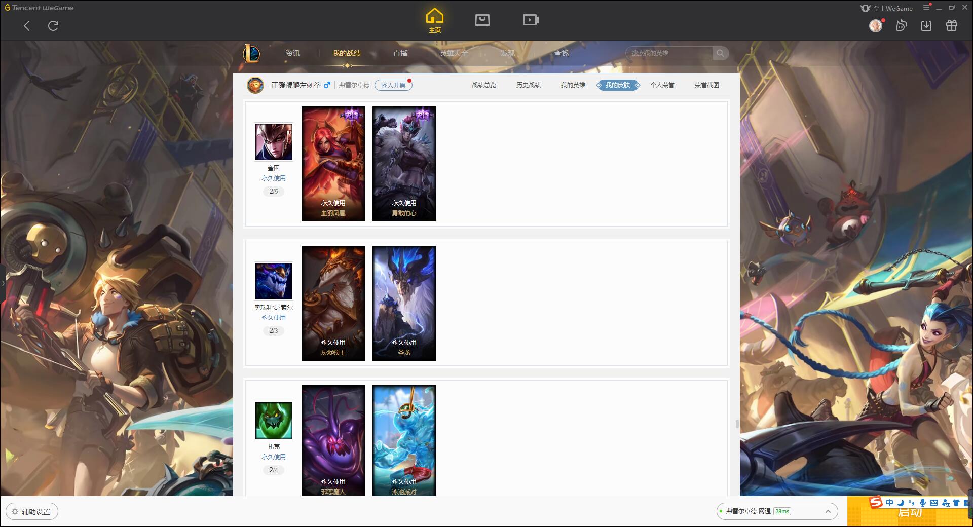Switch to 个人荣誉 sub-tab
Viewport: 973px width, 527px height.
point(662,85)
